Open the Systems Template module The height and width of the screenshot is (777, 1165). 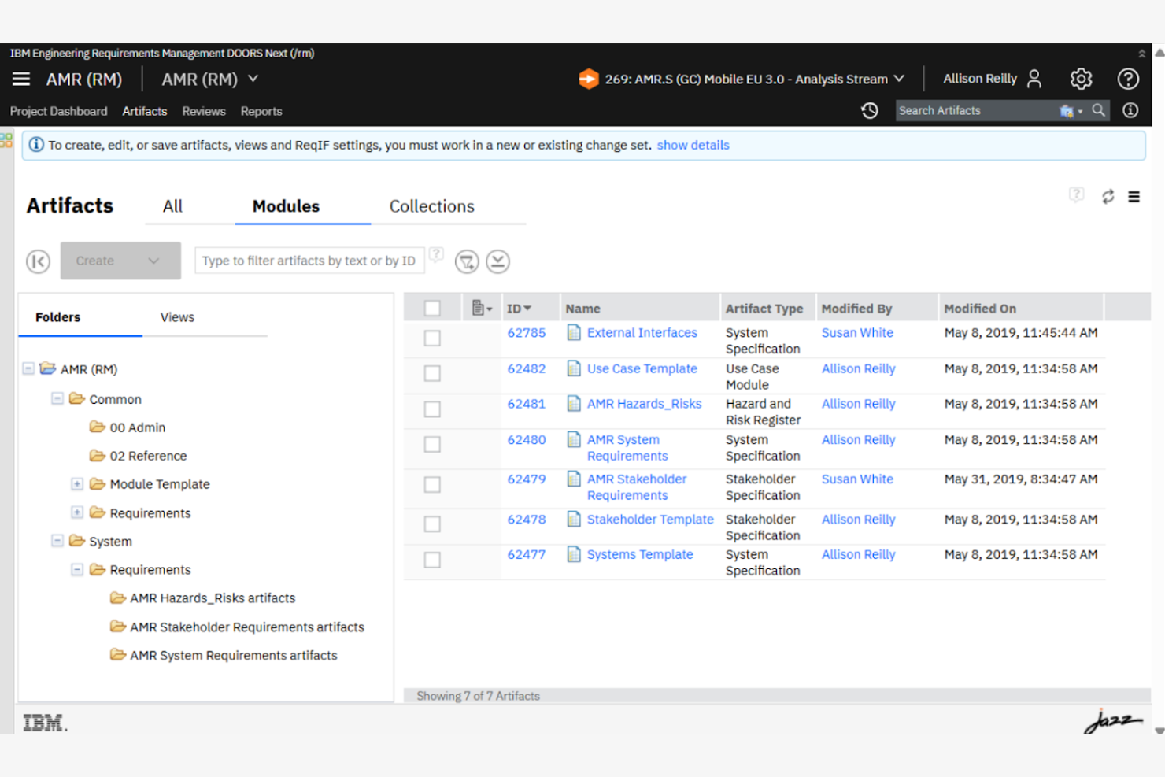click(640, 554)
